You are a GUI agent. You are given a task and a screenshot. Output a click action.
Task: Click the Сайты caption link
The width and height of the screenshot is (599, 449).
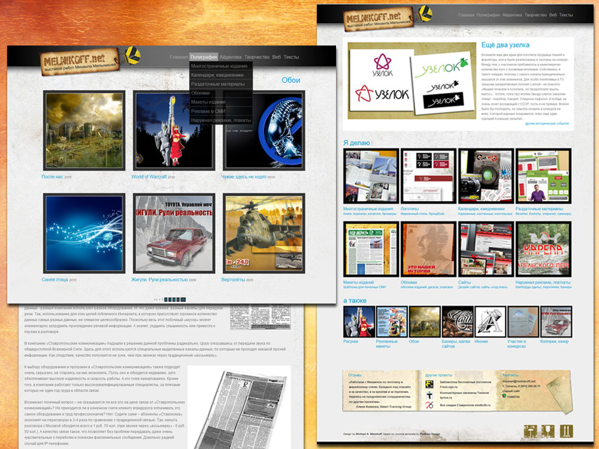pos(464,283)
